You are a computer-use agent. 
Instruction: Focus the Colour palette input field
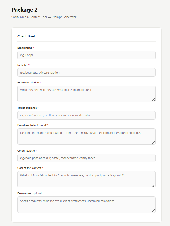pos(86,158)
